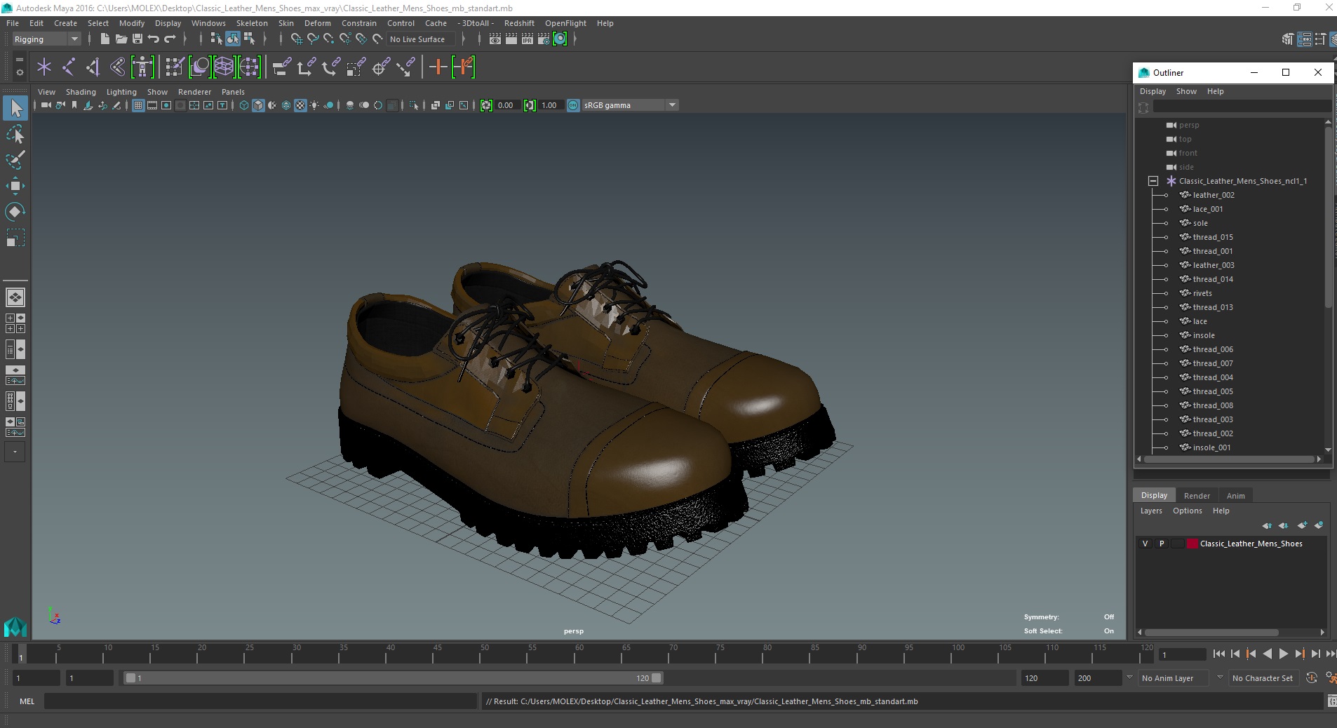Toggle the color management ON button
Screen dimensions: 1337x728
[573, 105]
